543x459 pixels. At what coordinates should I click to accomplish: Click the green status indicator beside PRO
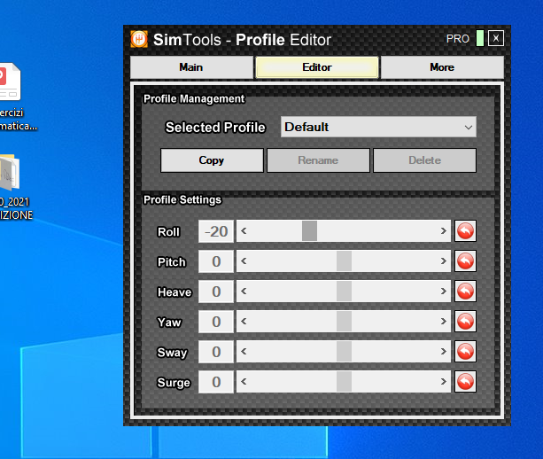point(479,38)
